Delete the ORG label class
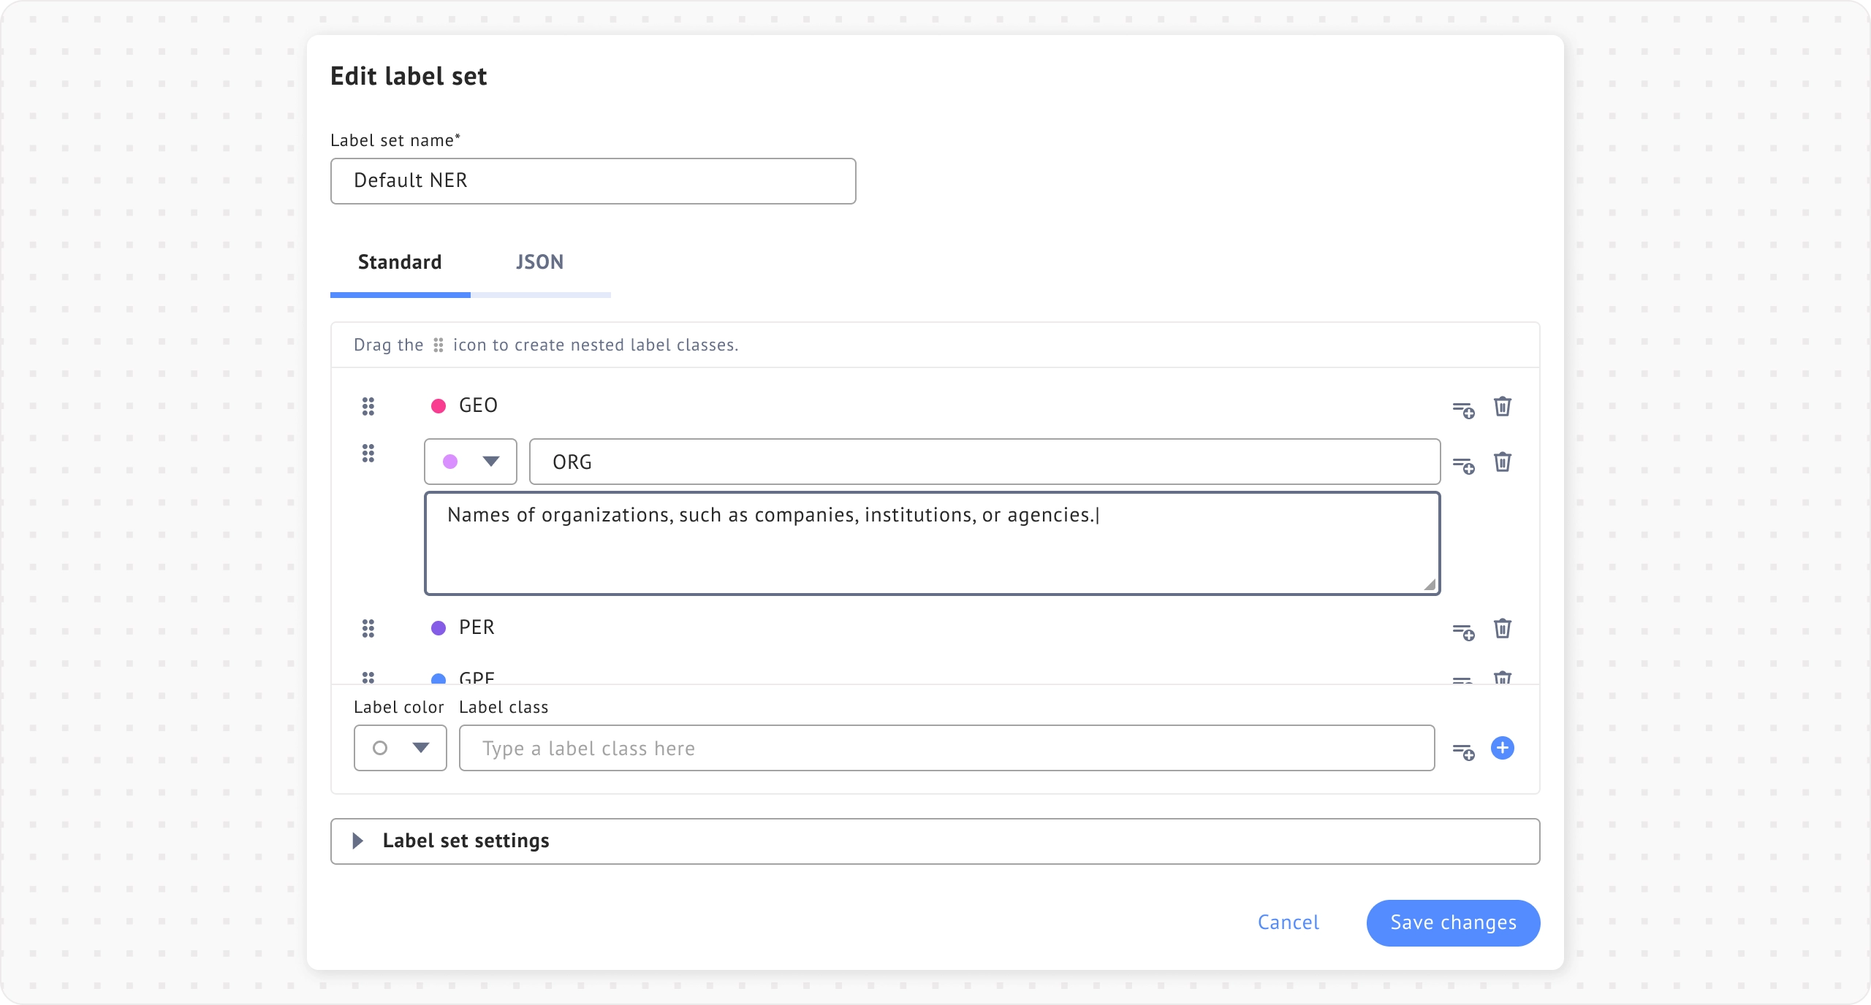1871x1005 pixels. (1502, 462)
